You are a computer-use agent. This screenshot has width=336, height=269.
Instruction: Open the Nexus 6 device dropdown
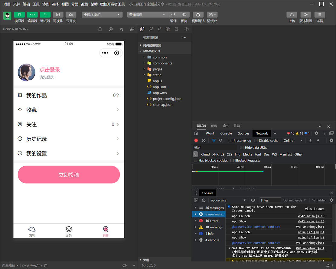click(x=15, y=29)
